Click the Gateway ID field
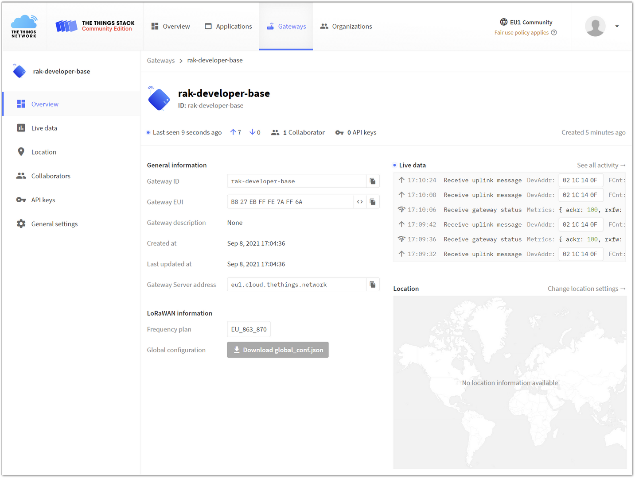 [x=296, y=181]
